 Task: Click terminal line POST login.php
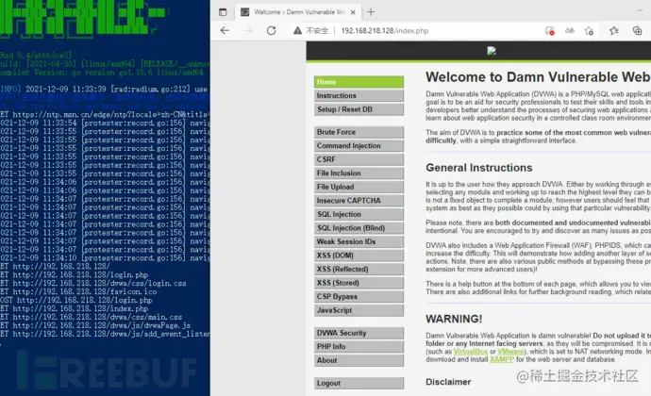[76, 300]
